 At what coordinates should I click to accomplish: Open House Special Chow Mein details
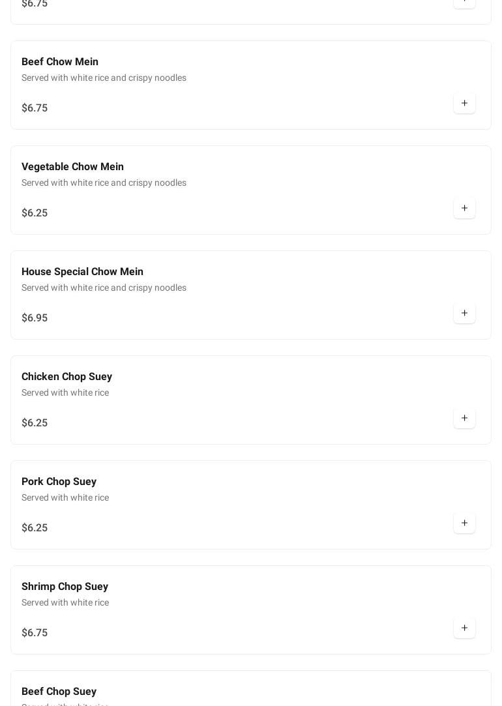click(x=82, y=272)
